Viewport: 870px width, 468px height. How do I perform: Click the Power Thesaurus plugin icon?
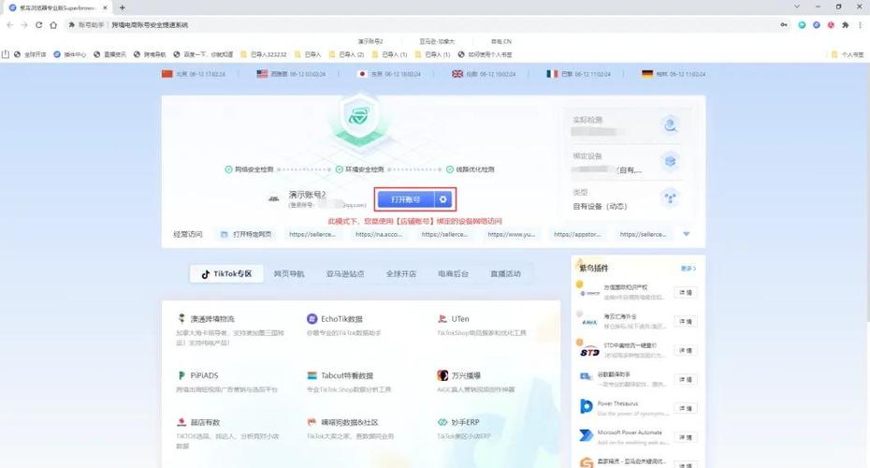(586, 407)
